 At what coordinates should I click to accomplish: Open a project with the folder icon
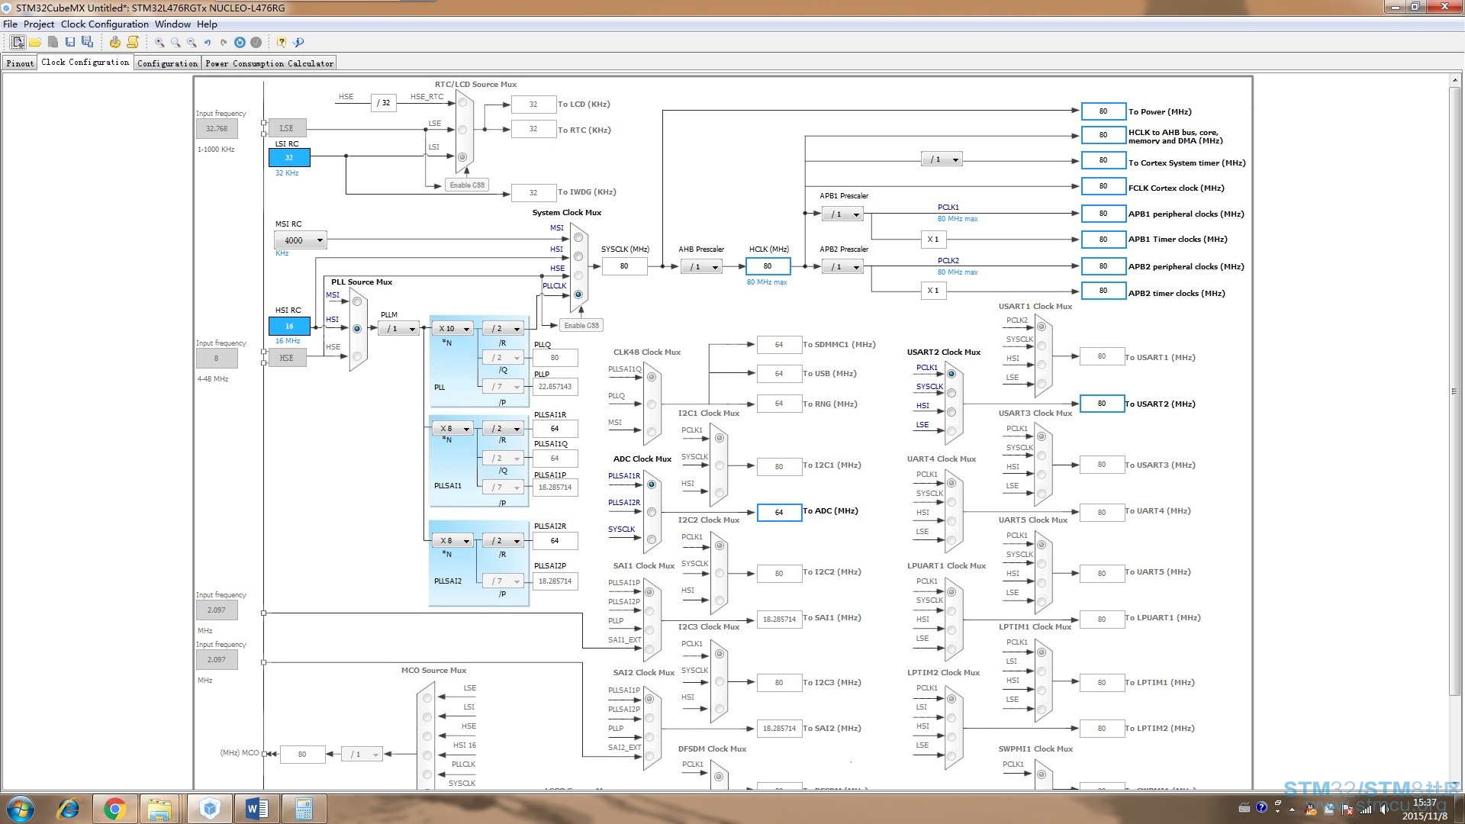35,43
